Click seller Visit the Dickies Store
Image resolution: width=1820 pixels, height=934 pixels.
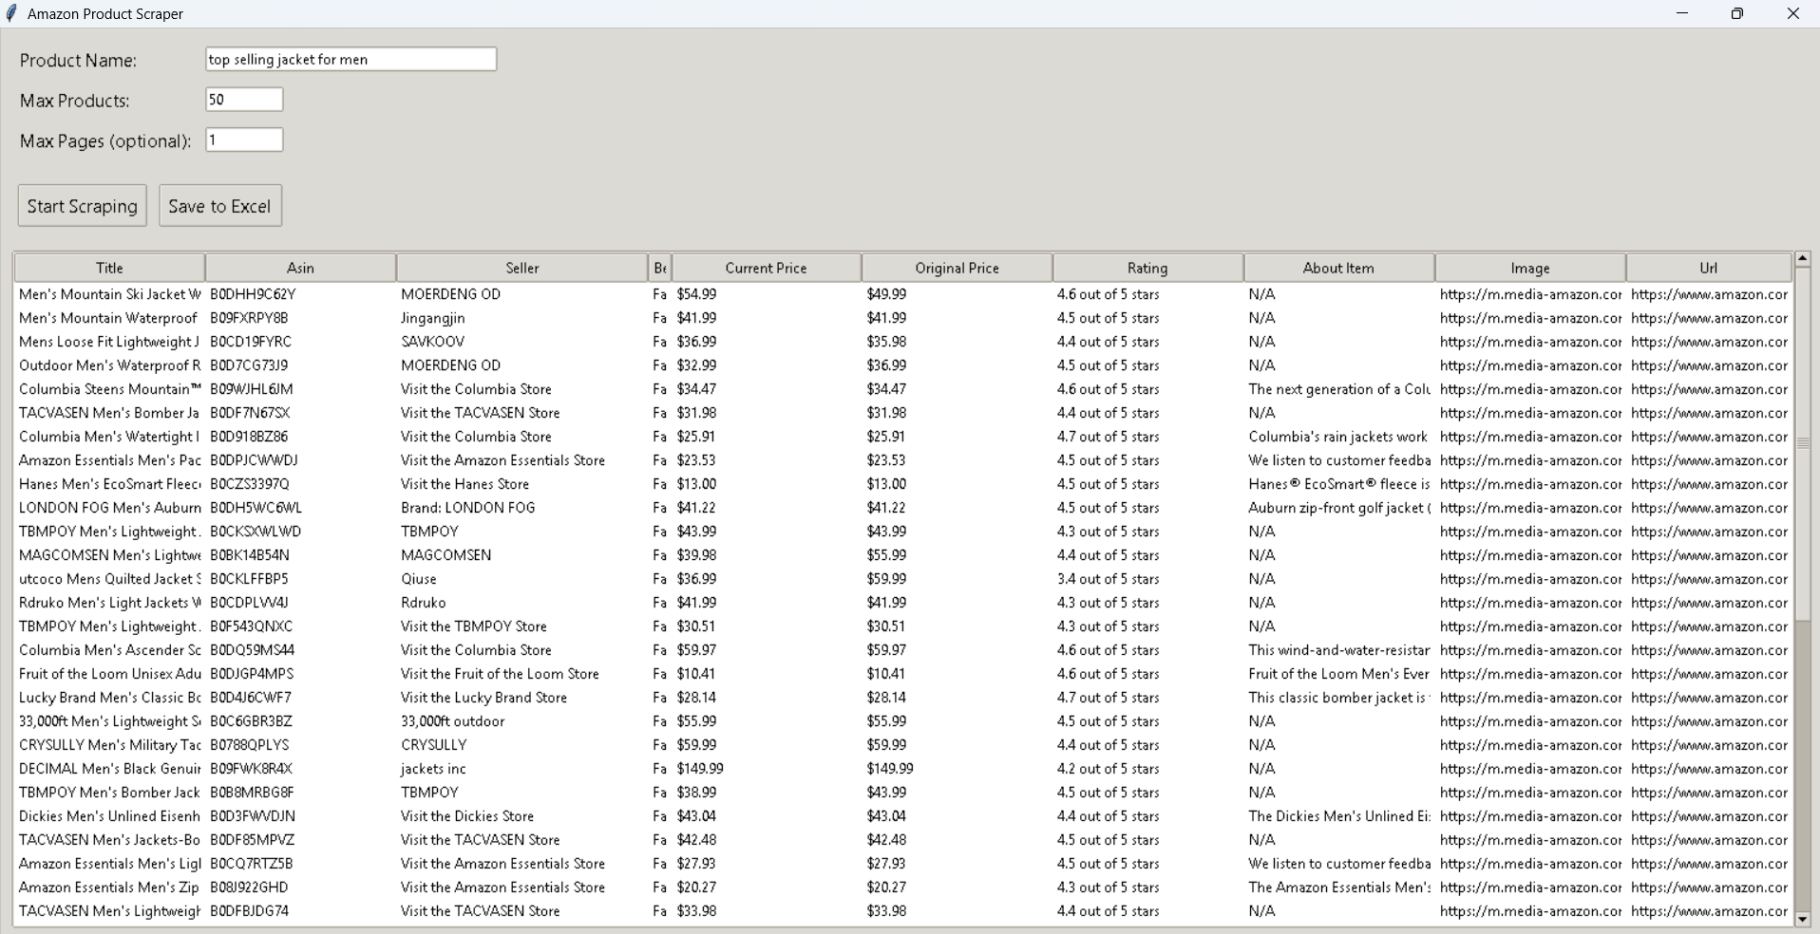click(467, 816)
